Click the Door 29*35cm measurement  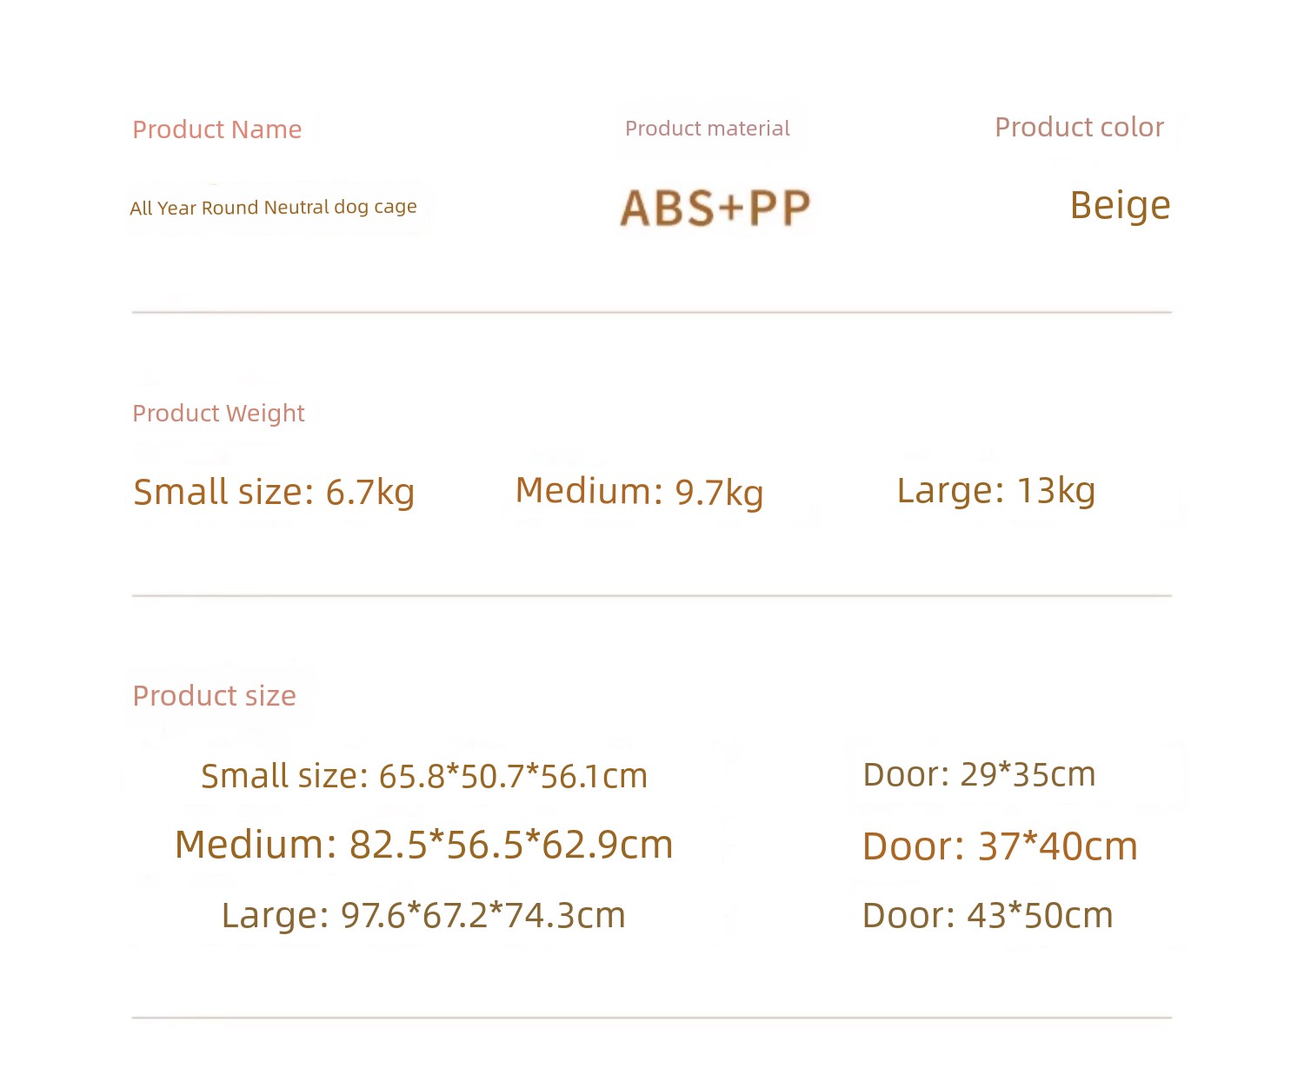[979, 774]
